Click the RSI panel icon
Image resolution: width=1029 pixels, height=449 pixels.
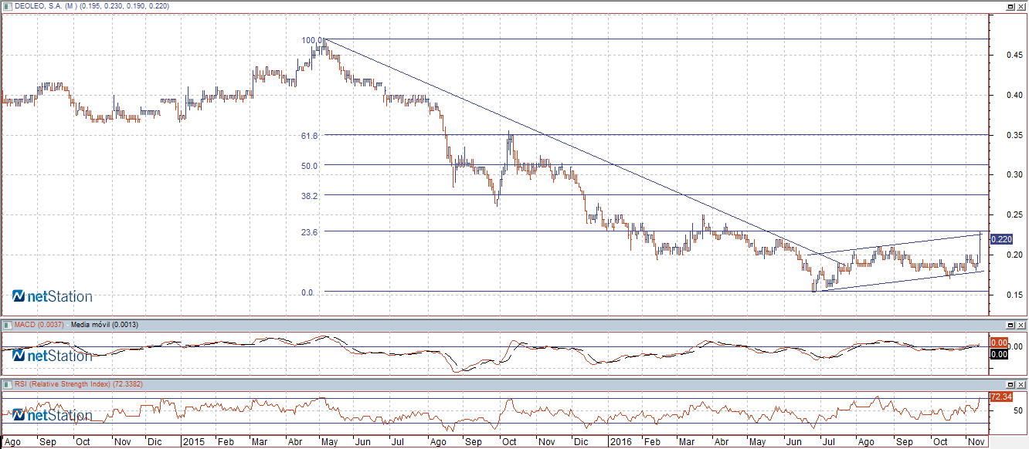tap(8, 383)
